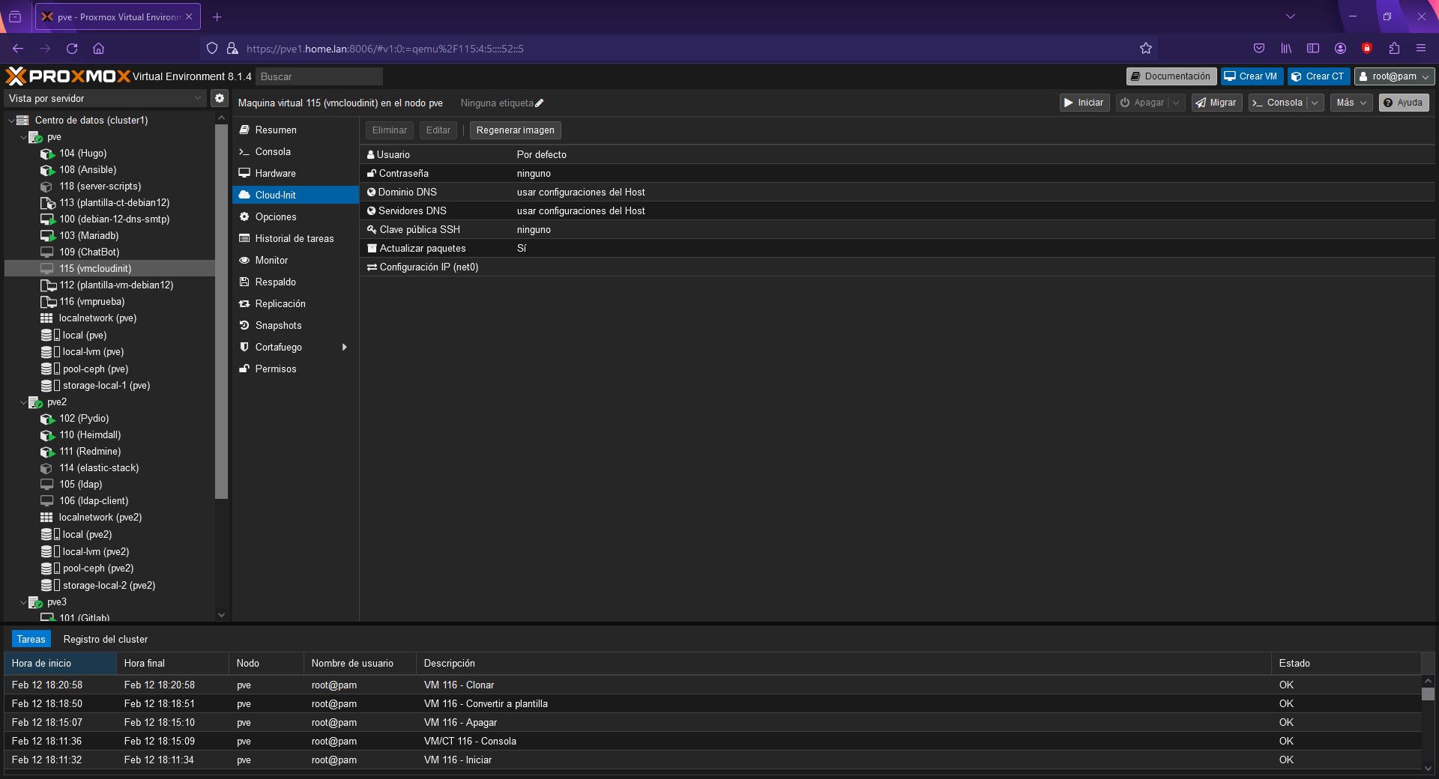Image resolution: width=1439 pixels, height=779 pixels.
Task: Open browser extensions icon
Action: pos(1394,49)
